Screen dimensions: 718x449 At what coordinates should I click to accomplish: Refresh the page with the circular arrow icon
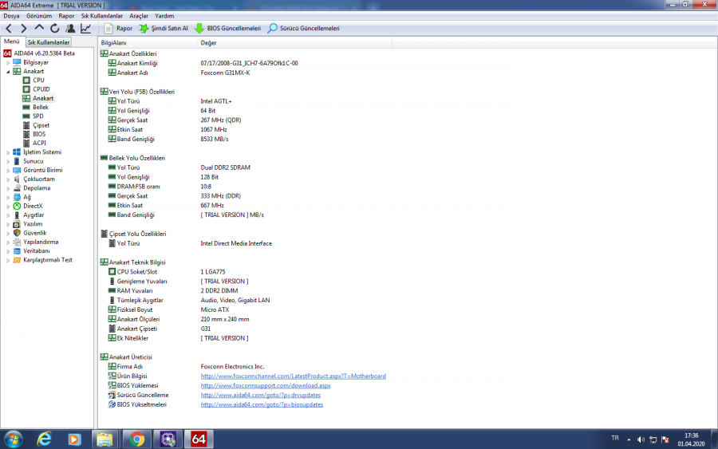pyautogui.click(x=55, y=29)
